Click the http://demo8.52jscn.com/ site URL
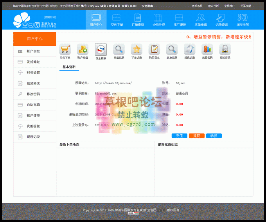 [x=113, y=83]
